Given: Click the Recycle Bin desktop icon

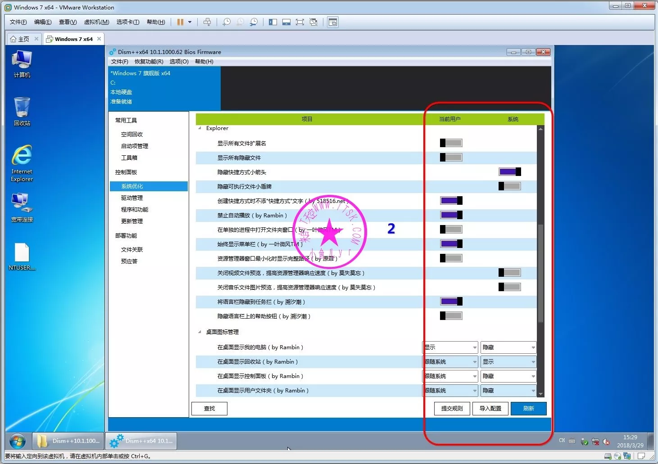Looking at the screenshot, I should coord(22,111).
